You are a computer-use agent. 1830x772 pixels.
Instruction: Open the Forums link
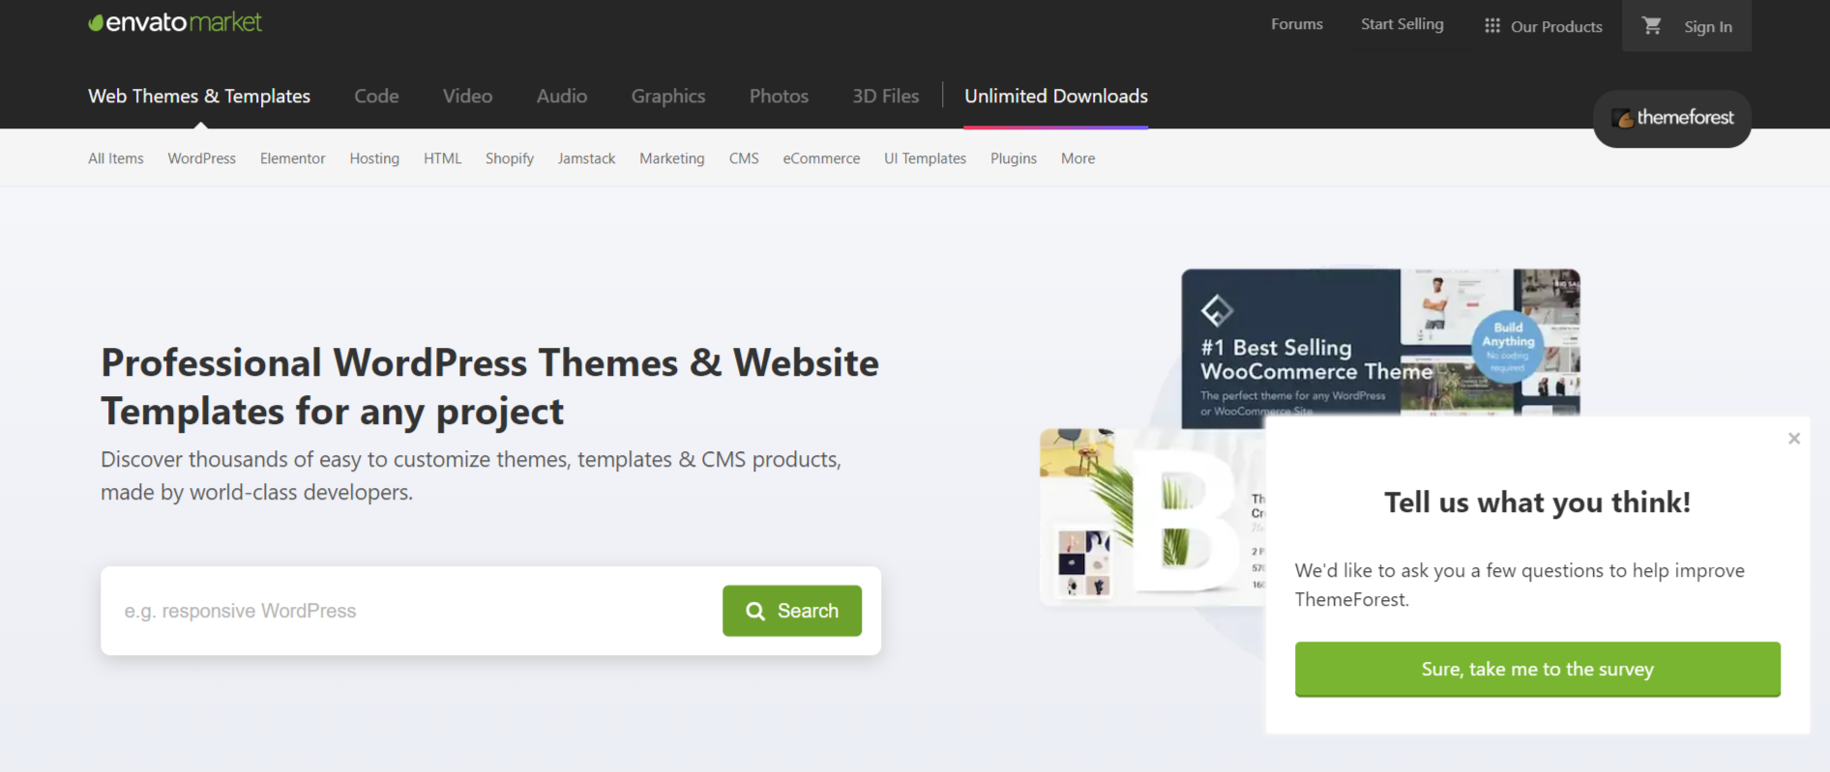[1296, 24]
